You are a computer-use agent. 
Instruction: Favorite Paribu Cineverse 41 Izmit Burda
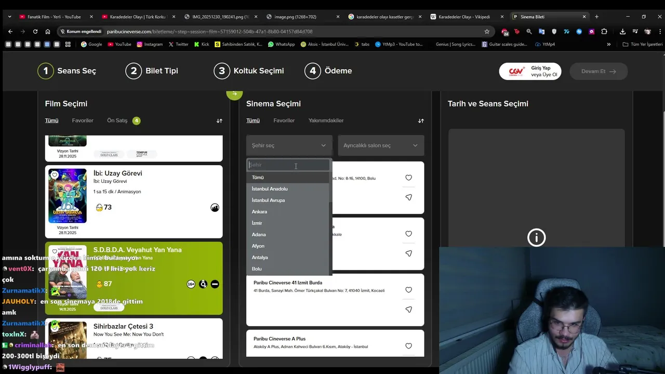408,290
